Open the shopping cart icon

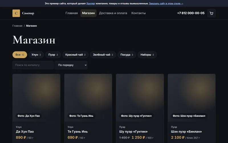tap(211, 13)
